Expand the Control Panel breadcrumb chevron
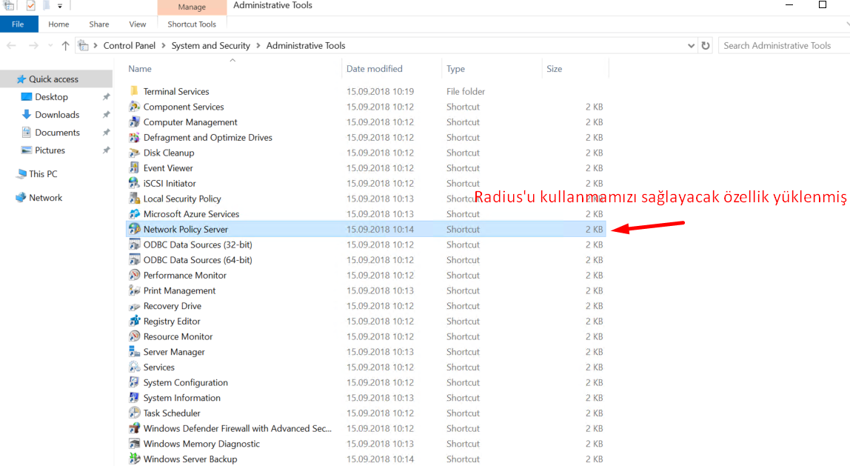The height and width of the screenshot is (466, 850). pyautogui.click(x=164, y=46)
